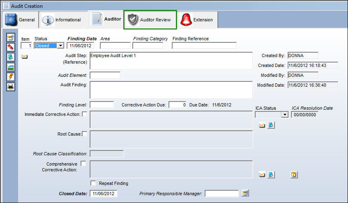Click the Due Date value 11/6/2012
This screenshot has width=348, height=203.
point(222,105)
